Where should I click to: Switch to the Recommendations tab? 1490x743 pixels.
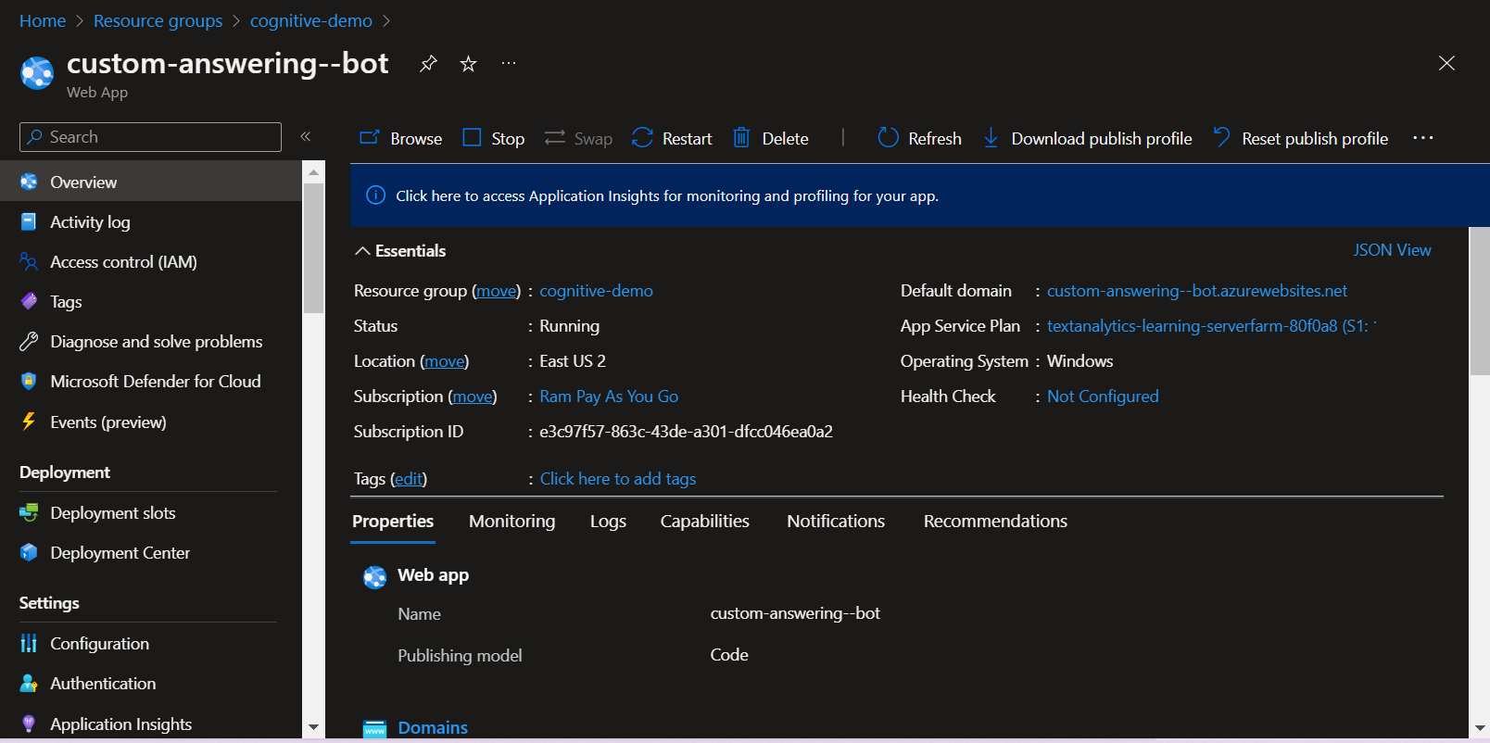click(995, 522)
